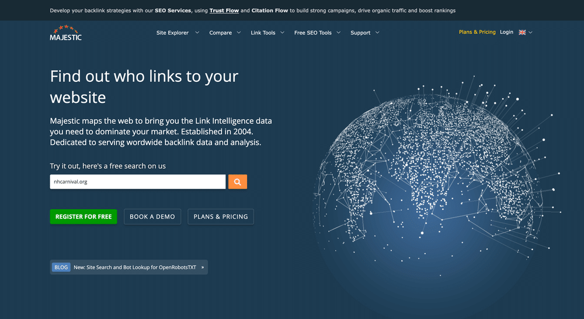Click the Register For Free button
The height and width of the screenshot is (319, 584).
tap(84, 217)
